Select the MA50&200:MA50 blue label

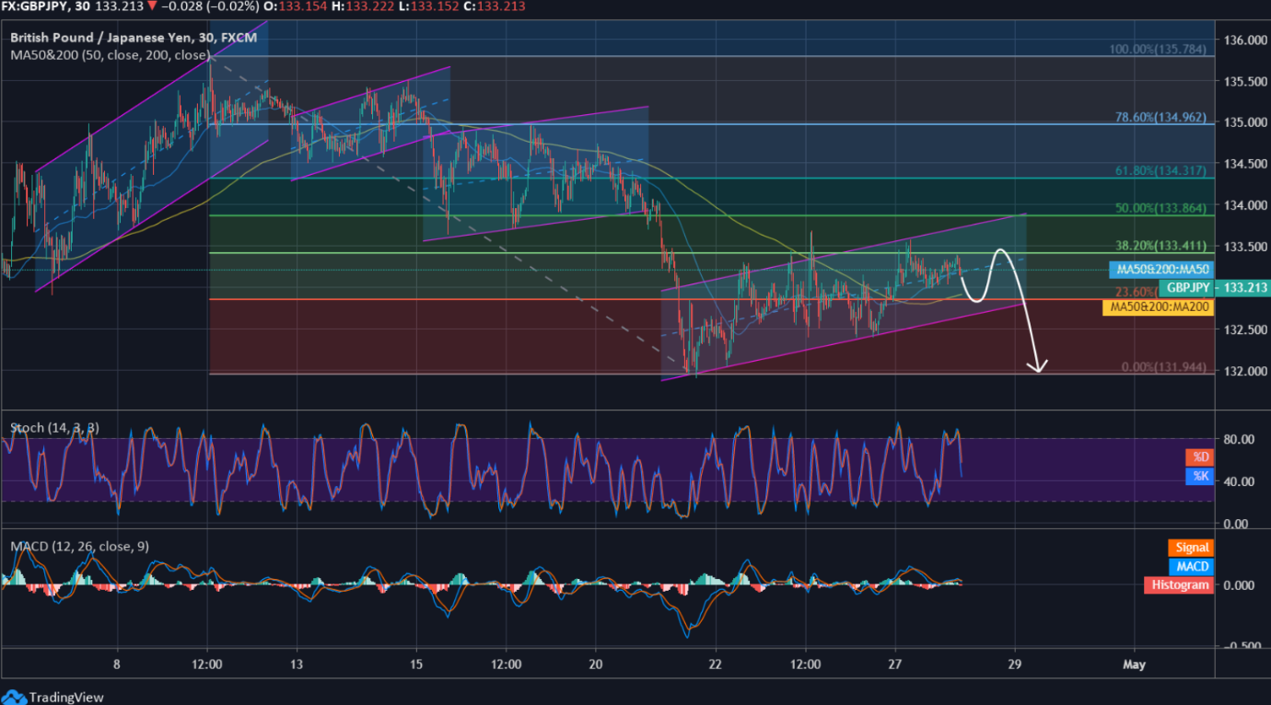coord(1160,270)
